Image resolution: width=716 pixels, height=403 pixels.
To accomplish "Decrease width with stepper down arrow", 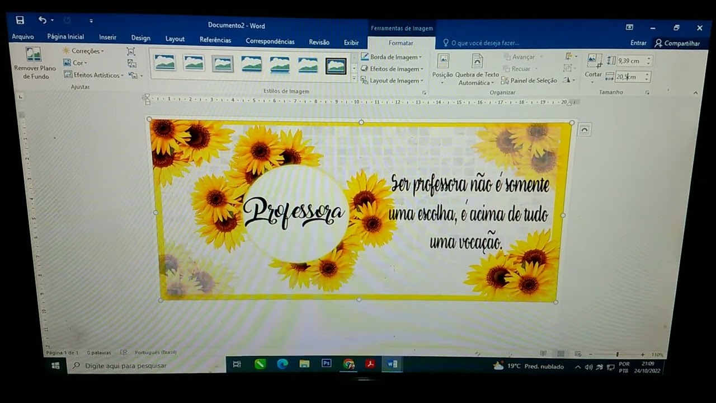I will click(x=647, y=79).
